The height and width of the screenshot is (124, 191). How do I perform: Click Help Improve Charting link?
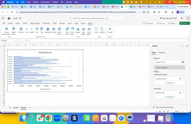point(163,107)
